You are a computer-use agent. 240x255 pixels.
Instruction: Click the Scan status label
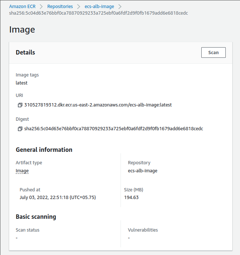tap(27, 230)
